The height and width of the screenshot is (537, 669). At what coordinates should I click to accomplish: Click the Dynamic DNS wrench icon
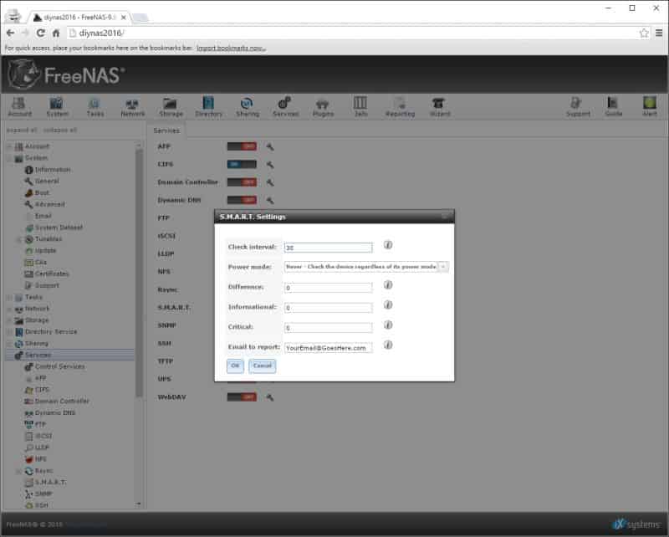(269, 200)
